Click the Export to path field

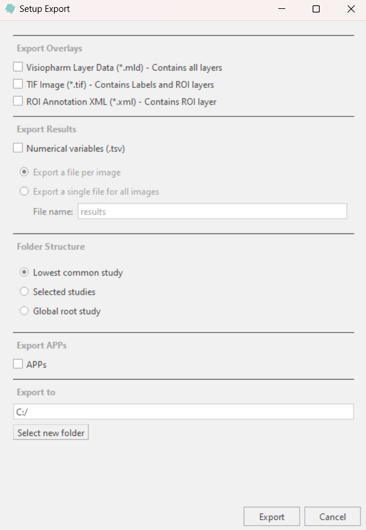click(x=183, y=412)
